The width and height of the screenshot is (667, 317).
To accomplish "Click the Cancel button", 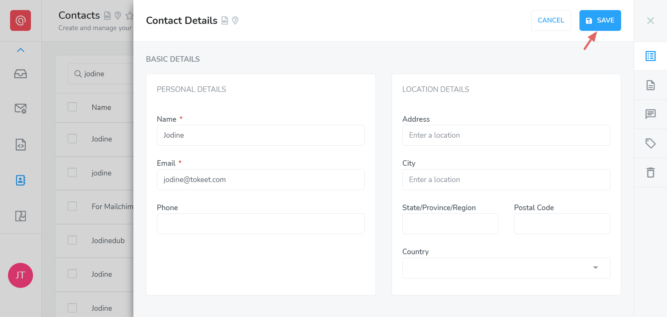I will [551, 20].
